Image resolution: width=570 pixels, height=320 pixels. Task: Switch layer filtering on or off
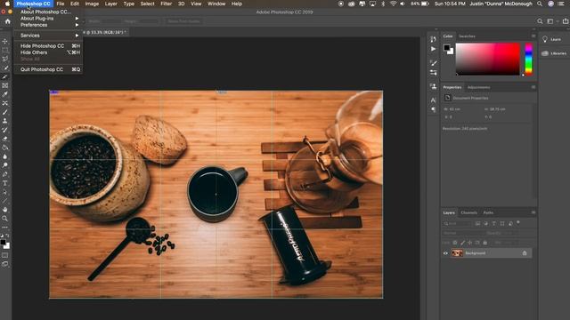[518, 222]
